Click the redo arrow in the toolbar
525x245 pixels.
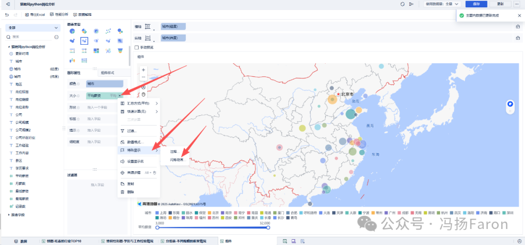(x=16, y=15)
